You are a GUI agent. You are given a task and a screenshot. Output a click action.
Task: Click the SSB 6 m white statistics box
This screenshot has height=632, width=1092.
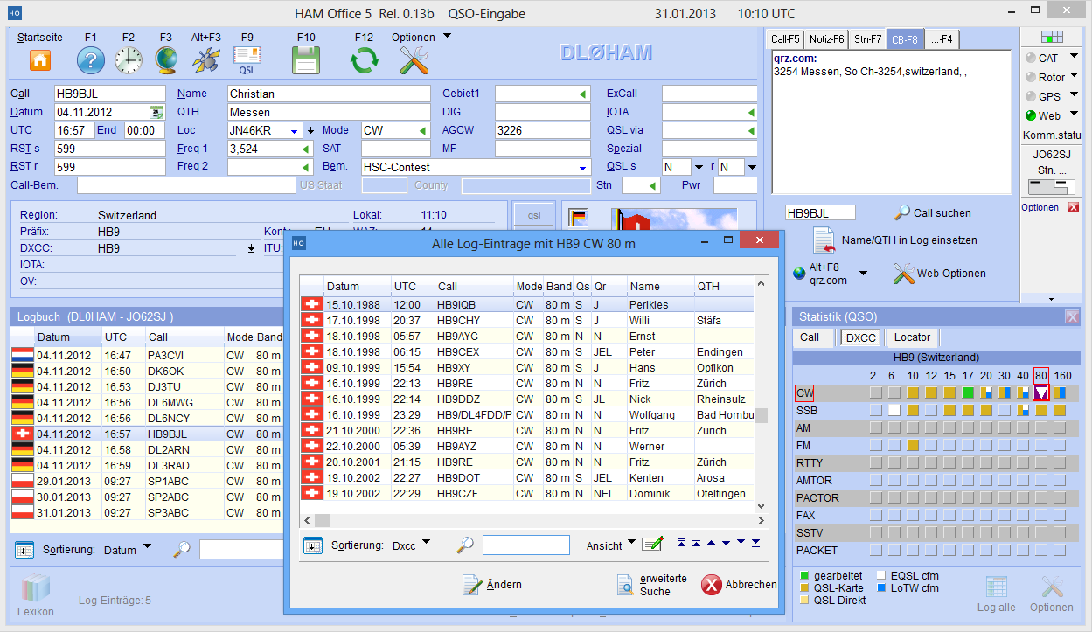pyautogui.click(x=894, y=410)
